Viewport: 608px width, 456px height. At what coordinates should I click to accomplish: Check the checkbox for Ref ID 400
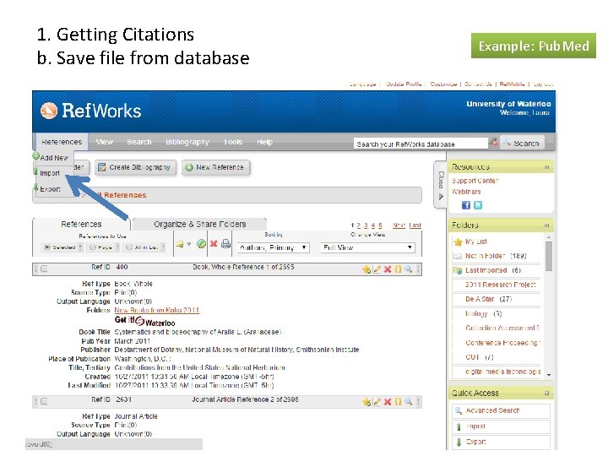[x=44, y=269]
